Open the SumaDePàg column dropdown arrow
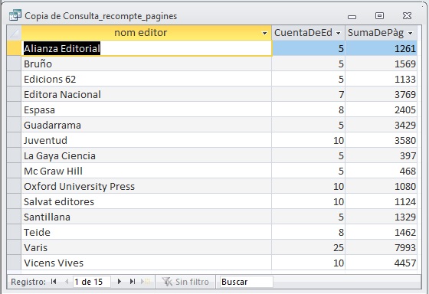 coord(410,33)
